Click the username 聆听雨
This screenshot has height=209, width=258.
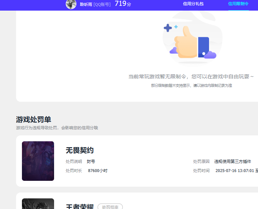click(86, 4)
